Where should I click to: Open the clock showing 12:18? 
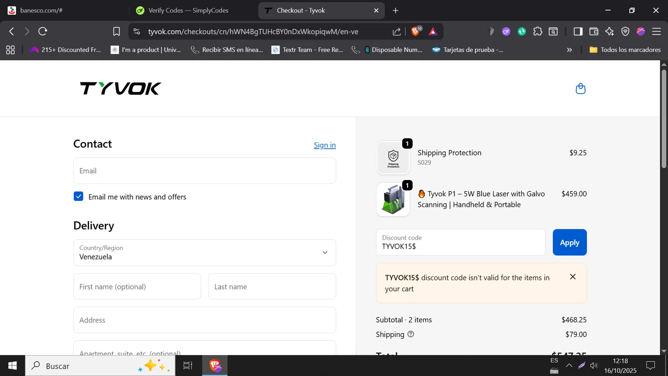pyautogui.click(x=620, y=366)
